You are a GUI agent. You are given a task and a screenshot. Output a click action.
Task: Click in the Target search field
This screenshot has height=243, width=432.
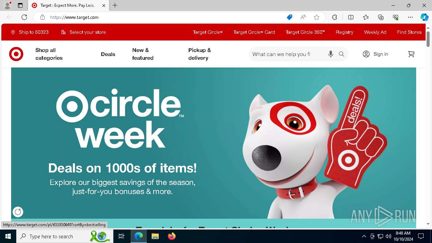coord(287,54)
